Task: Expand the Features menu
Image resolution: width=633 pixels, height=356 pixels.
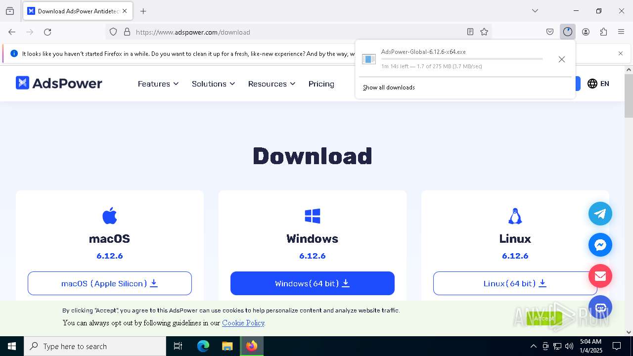Action: [x=158, y=84]
